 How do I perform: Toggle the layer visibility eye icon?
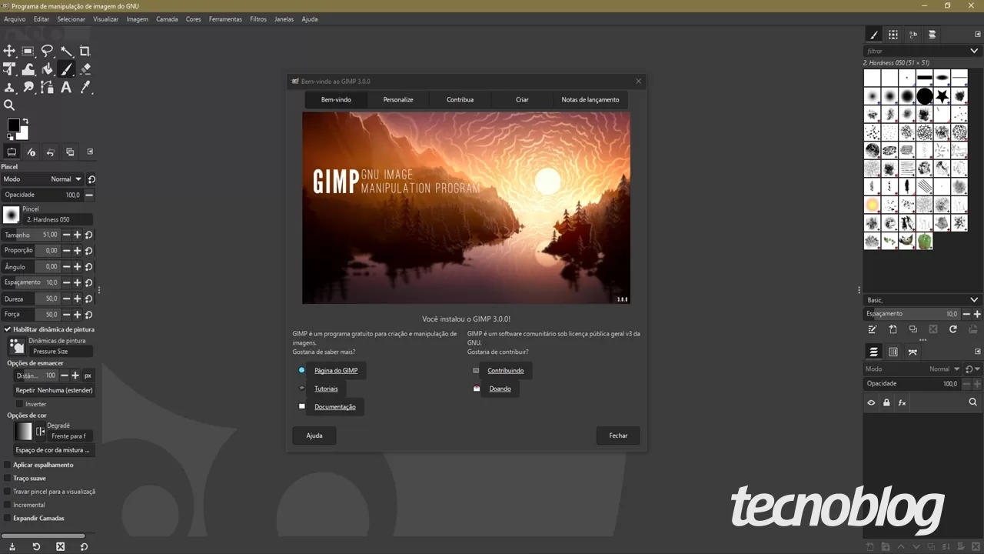click(871, 402)
